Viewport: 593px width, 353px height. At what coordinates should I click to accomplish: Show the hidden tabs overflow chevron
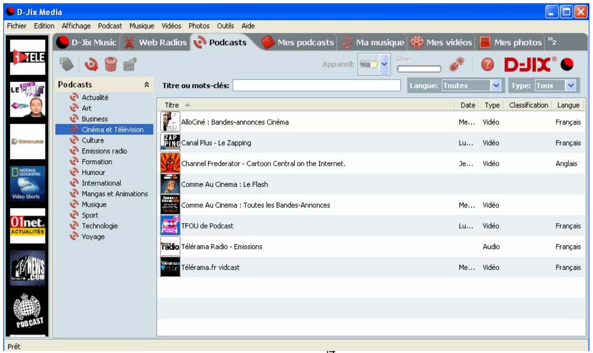coord(552,41)
